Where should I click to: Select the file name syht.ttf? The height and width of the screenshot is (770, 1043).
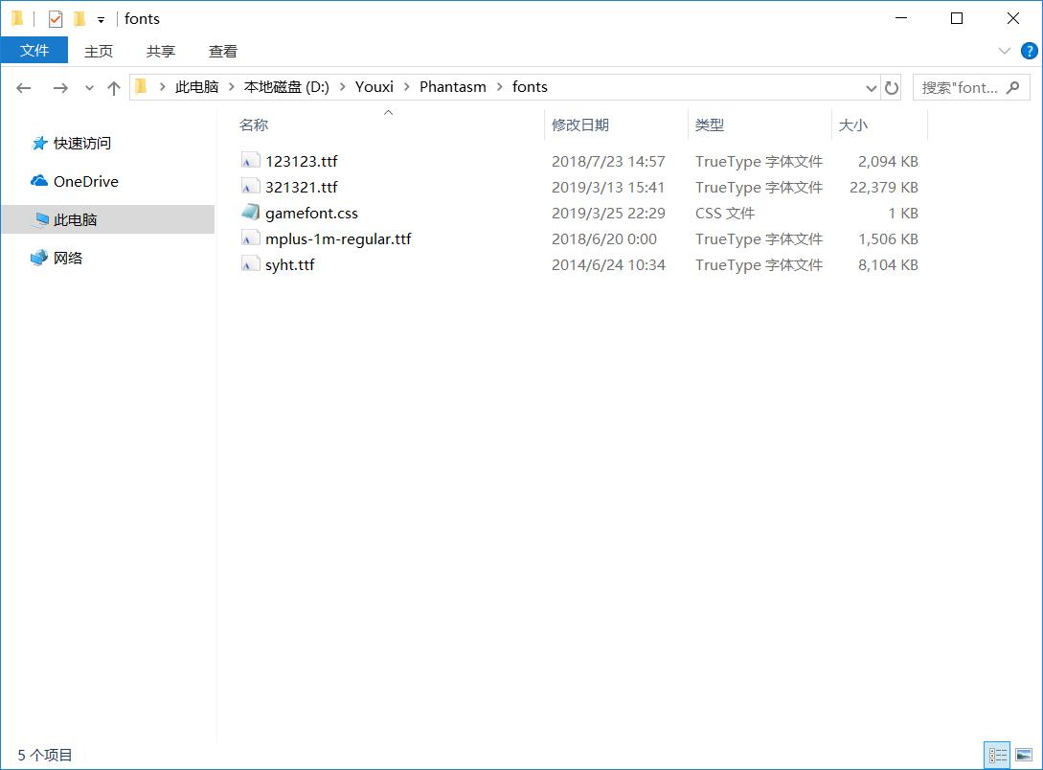289,265
